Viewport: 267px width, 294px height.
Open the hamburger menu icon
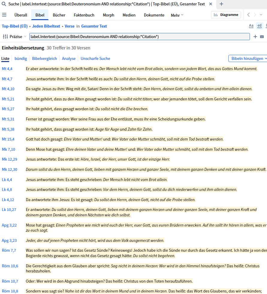point(4,15)
